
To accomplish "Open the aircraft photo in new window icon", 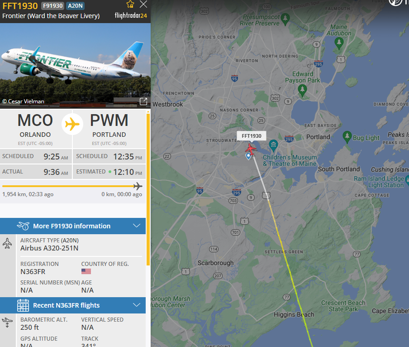I will tap(143, 101).
